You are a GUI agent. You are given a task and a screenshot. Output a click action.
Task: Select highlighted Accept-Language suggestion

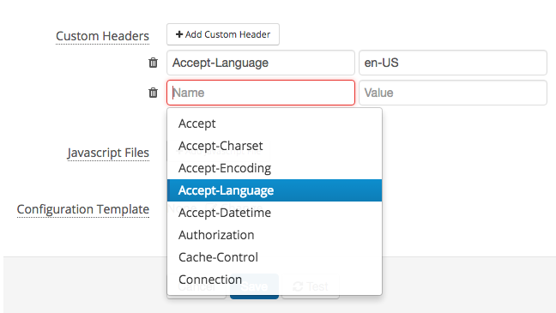275,190
